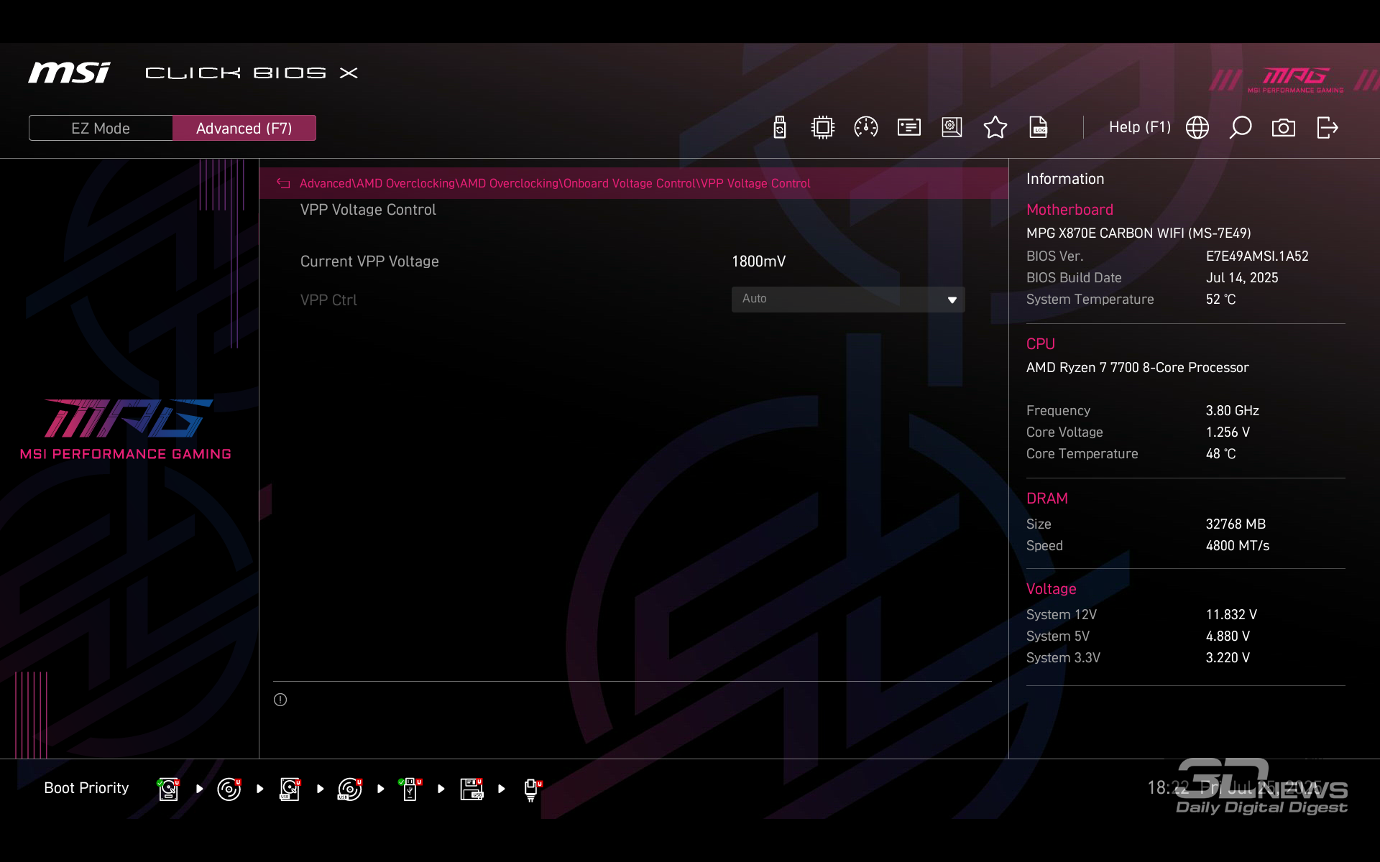Click the Voltage section heading
This screenshot has width=1380, height=862.
pos(1051,589)
